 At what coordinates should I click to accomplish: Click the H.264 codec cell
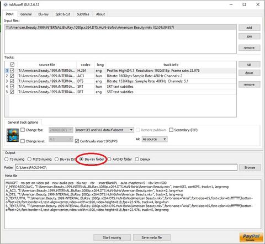tap(86, 71)
